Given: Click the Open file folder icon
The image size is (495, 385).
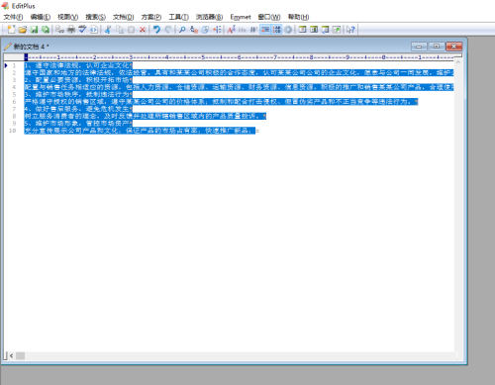Looking at the screenshot, I should (x=23, y=30).
